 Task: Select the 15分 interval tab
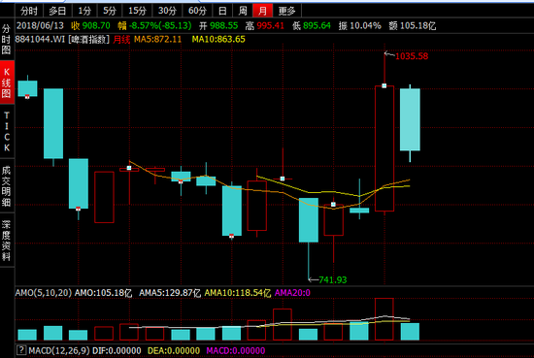[x=137, y=11]
